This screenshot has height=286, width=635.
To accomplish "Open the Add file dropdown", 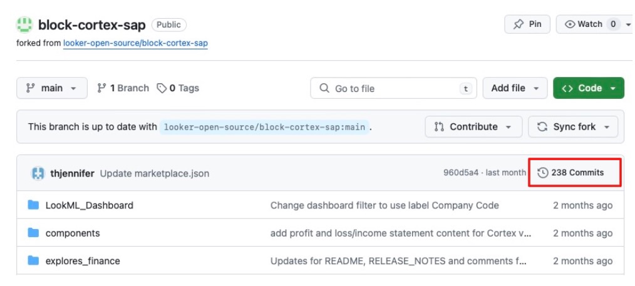I will (x=515, y=88).
